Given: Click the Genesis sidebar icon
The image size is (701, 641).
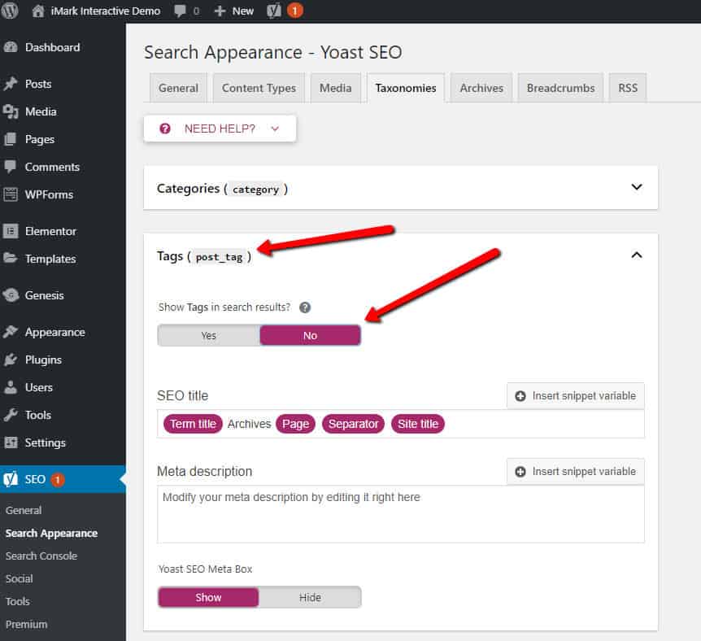Looking at the screenshot, I should (x=11, y=295).
